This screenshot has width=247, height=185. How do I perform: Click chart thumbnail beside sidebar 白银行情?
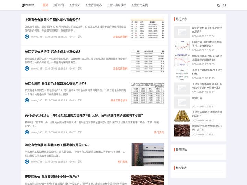coord(182,46)
